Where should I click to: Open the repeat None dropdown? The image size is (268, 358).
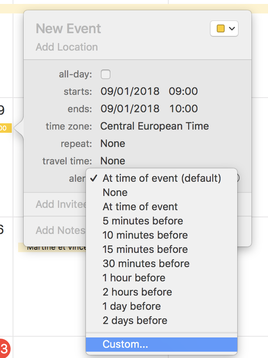coord(113,143)
